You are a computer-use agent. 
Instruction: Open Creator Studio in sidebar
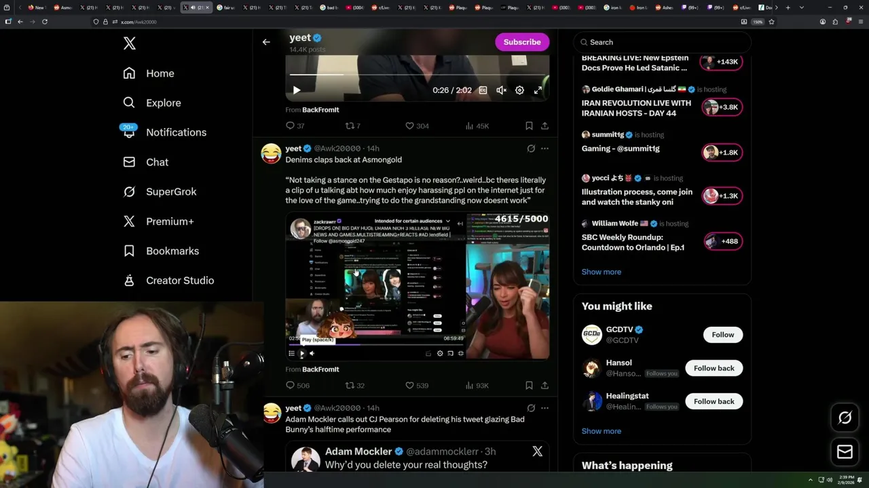[x=168, y=281]
